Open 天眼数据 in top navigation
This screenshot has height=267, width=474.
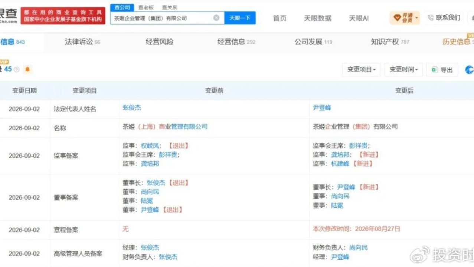tap(318, 18)
